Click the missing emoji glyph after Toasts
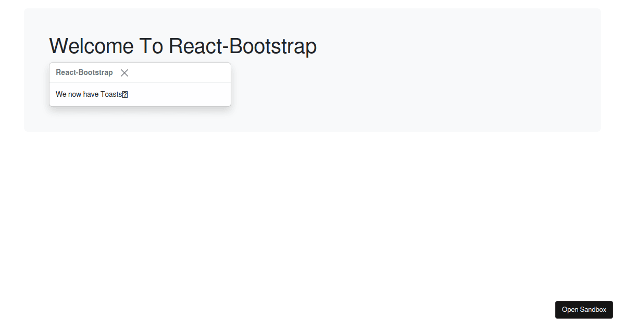 (125, 95)
